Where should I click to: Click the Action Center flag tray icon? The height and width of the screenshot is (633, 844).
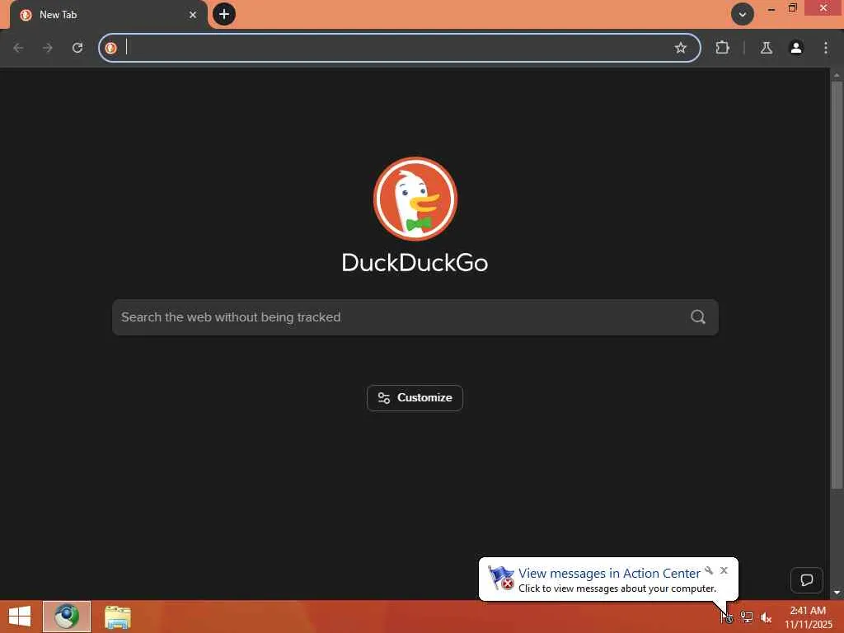726,617
